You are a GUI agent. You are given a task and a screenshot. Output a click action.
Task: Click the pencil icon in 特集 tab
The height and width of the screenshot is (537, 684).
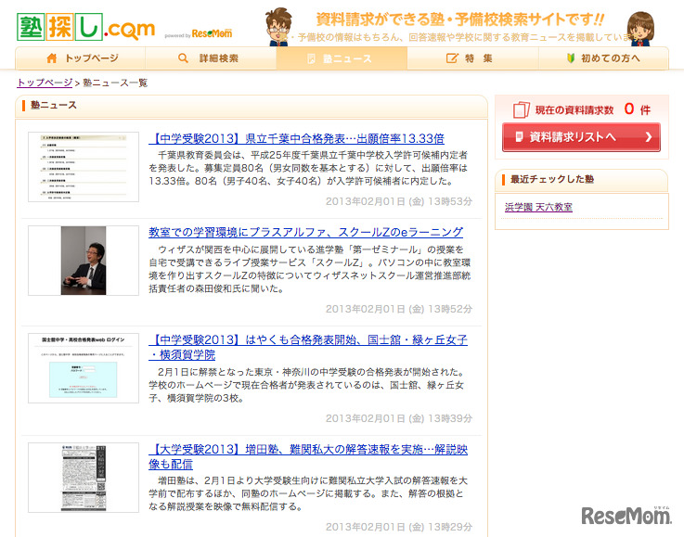tap(452, 58)
